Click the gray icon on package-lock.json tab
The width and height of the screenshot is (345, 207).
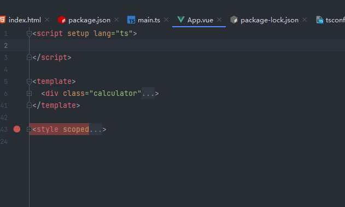coord(234,20)
